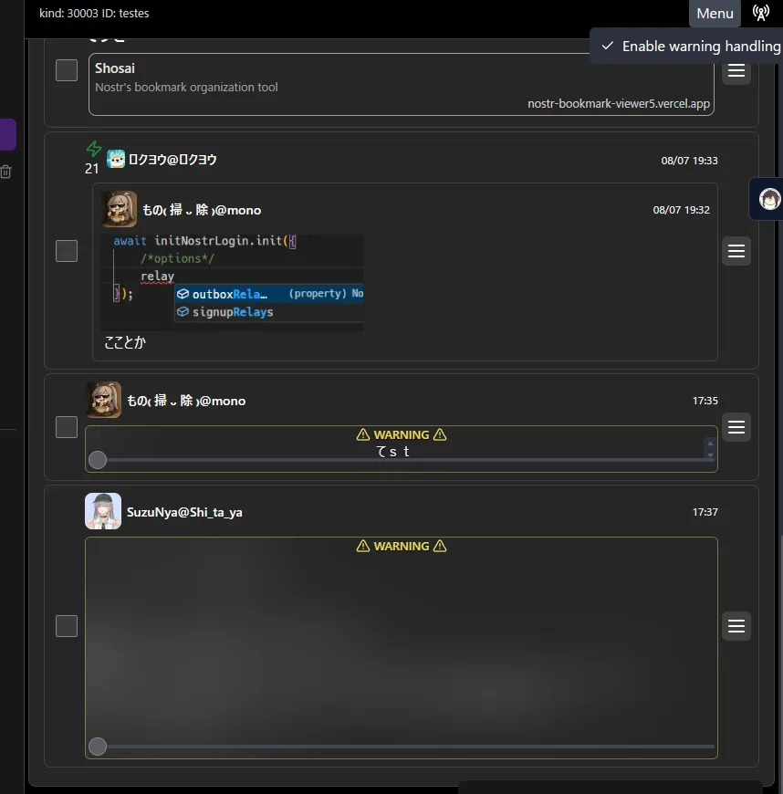The width and height of the screenshot is (783, 794).
Task: Open the Menu button in the top bar
Action: pyautogui.click(x=715, y=13)
